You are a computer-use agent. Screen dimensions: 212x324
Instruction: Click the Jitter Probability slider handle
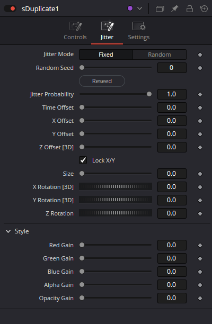149,94
